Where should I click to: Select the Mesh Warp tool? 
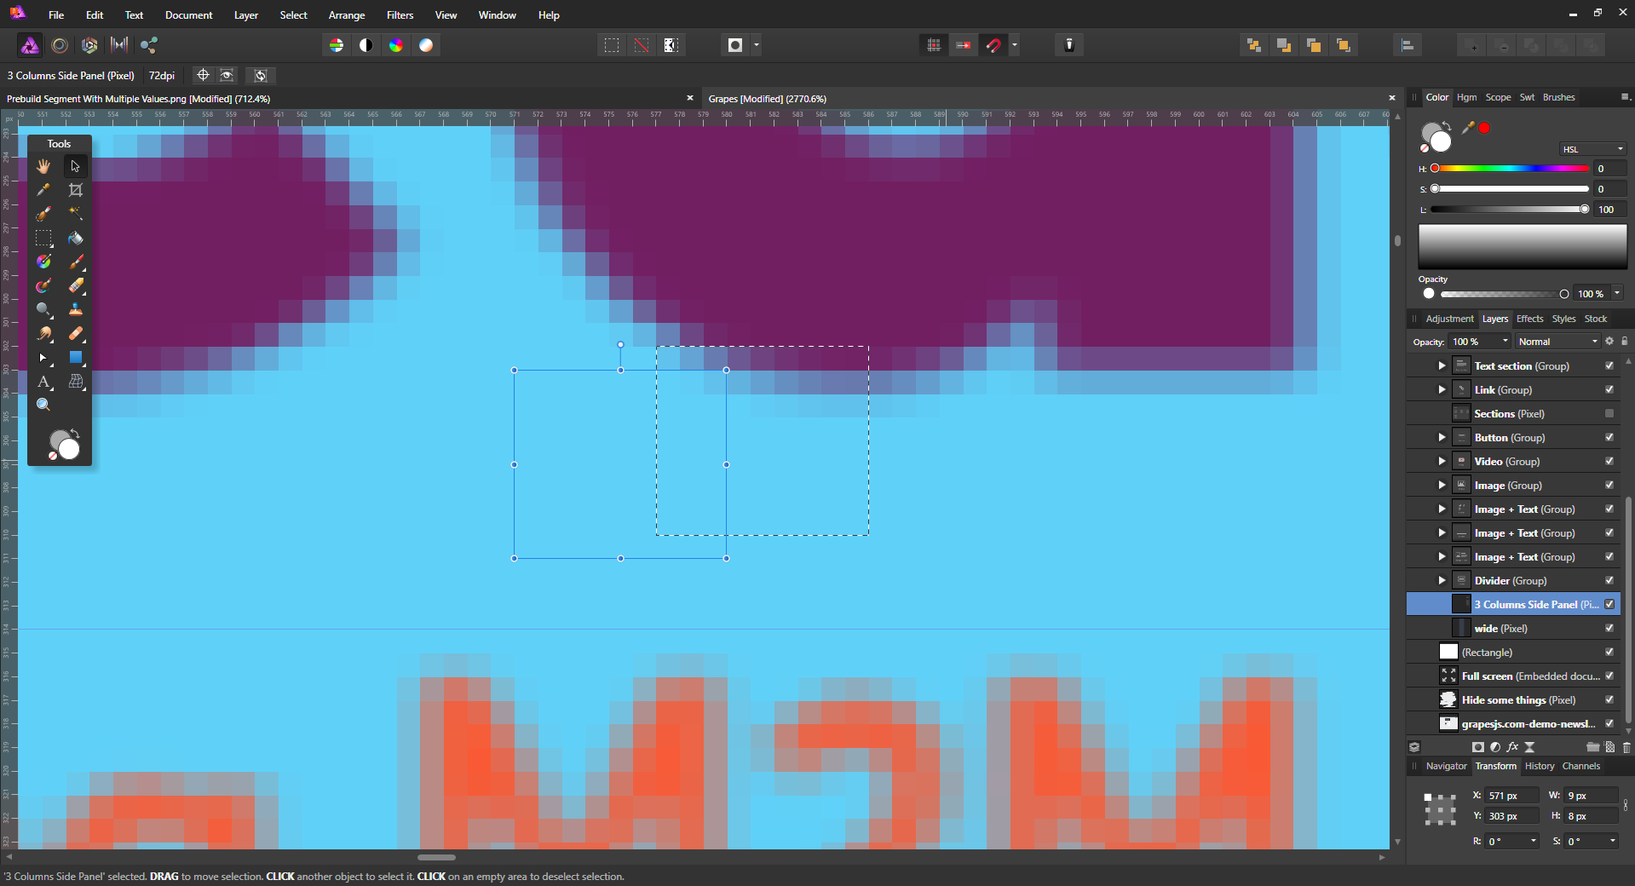(x=76, y=381)
